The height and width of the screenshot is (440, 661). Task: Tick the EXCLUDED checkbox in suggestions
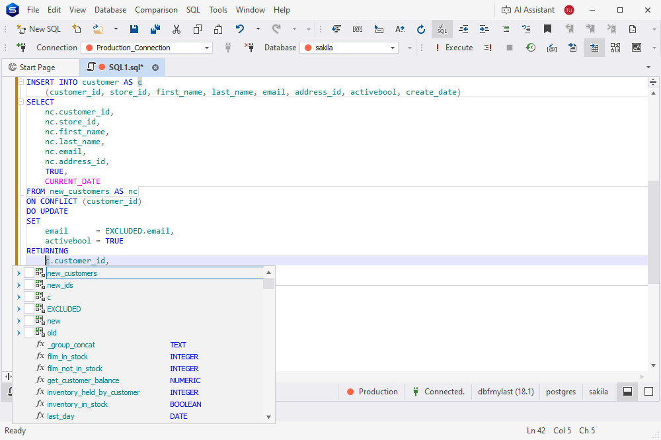29,309
